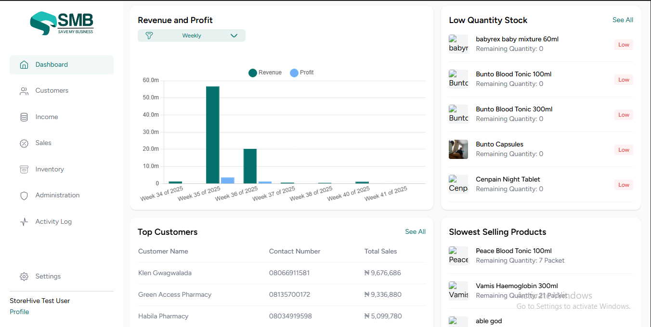Open the Weekly period selector
Screen dimensions: 651x327
192,35
